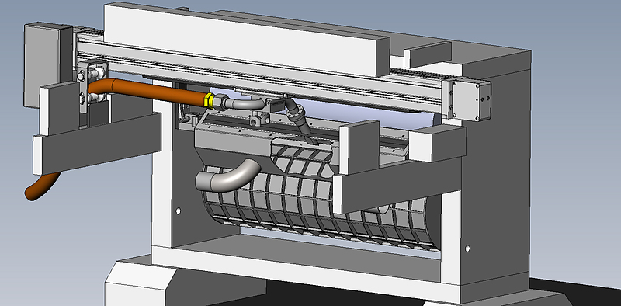Click the yellow hex nut fitting
621x306 pixels.
click(208, 99)
